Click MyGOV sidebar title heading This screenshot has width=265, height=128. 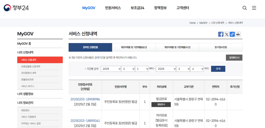[26, 34]
